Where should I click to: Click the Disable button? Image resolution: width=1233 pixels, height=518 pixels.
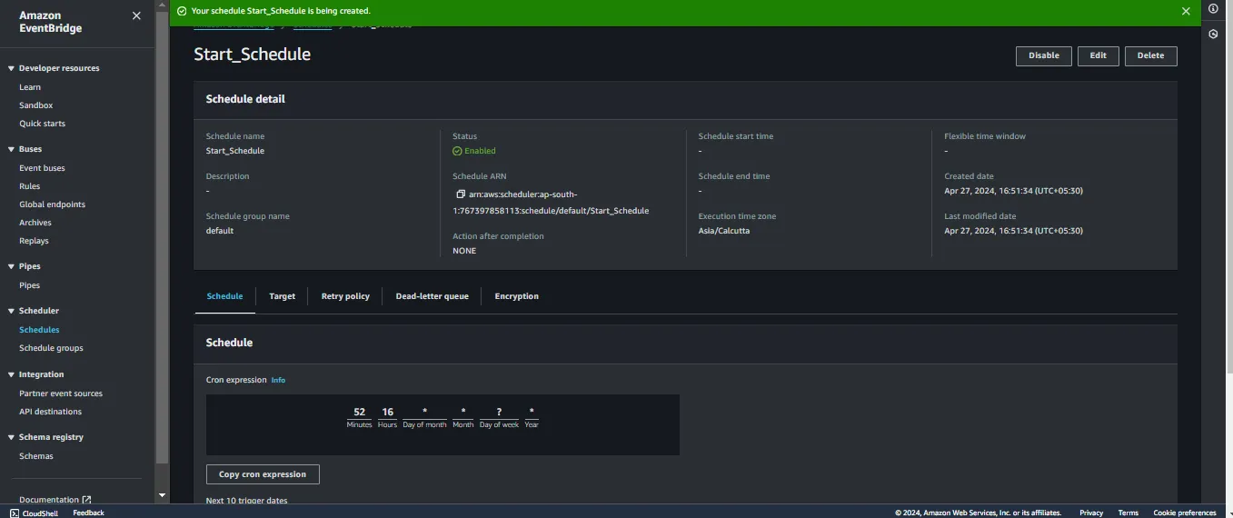pos(1044,55)
